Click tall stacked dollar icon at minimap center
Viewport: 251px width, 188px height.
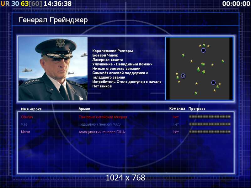199,69
